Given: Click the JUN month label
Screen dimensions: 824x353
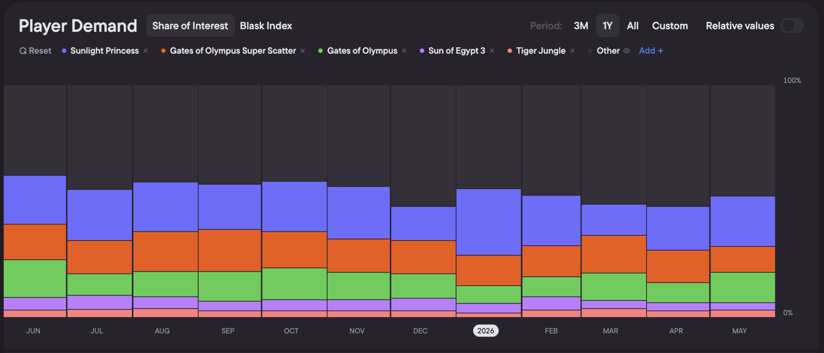Looking at the screenshot, I should pyautogui.click(x=33, y=331).
